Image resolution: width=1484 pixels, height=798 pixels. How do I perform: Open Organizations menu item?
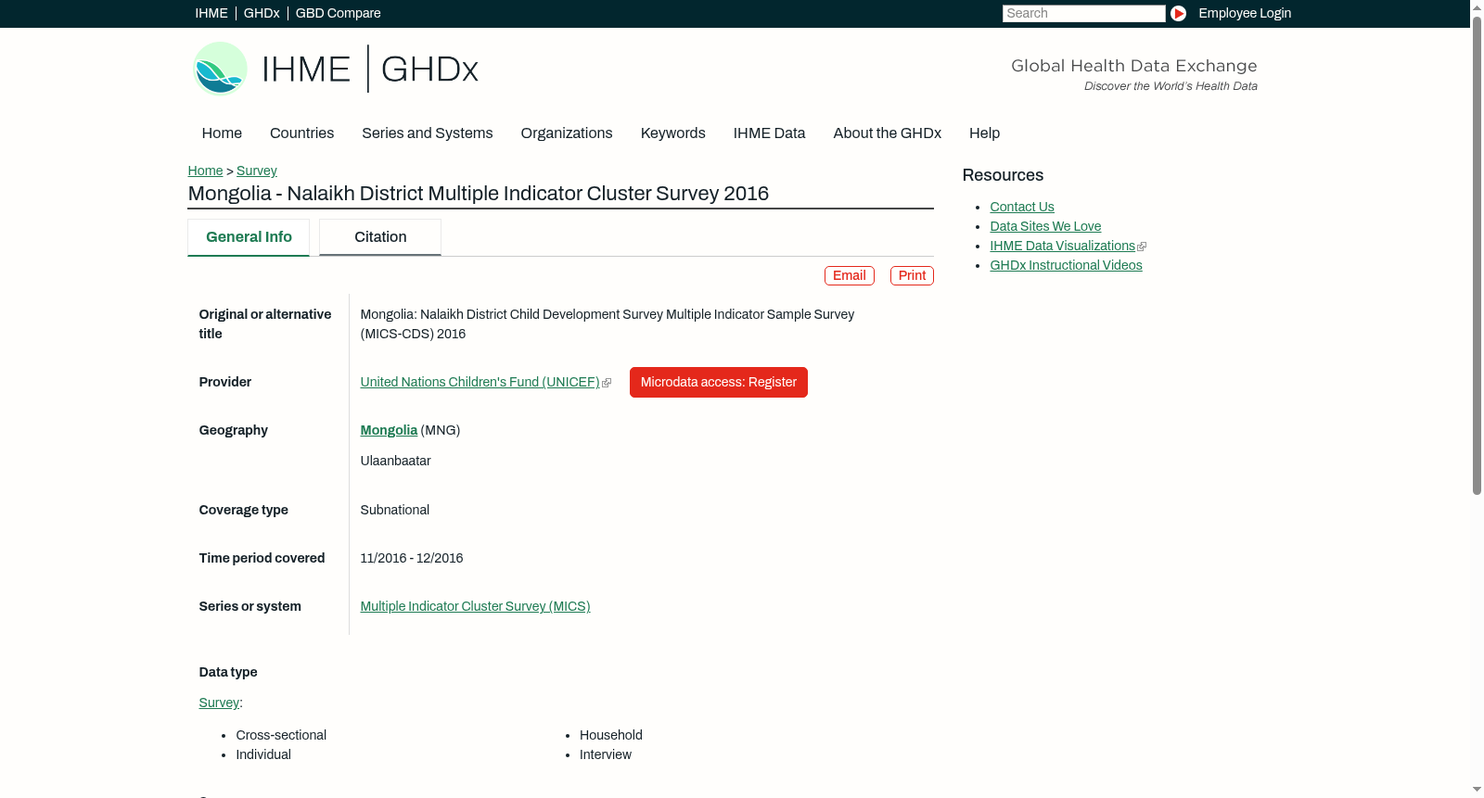tap(567, 133)
